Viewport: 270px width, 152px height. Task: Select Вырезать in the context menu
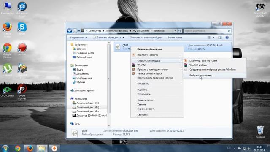(157, 90)
